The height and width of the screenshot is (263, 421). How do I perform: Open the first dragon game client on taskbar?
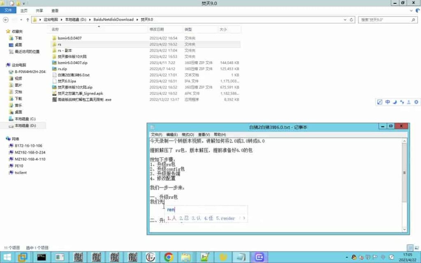78,257
